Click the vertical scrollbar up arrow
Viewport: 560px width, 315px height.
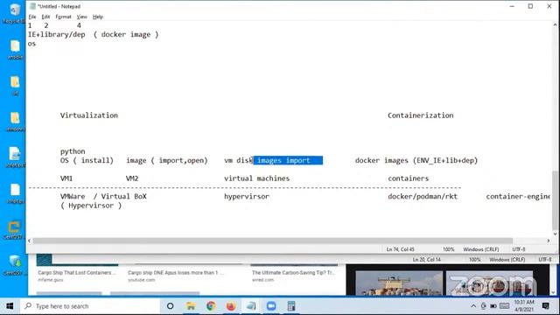tap(555, 24)
